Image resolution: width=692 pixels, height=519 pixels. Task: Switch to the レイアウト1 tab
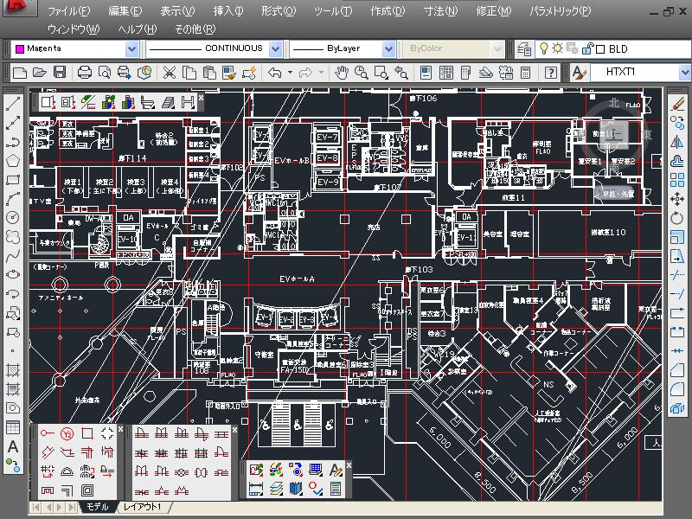(x=142, y=507)
